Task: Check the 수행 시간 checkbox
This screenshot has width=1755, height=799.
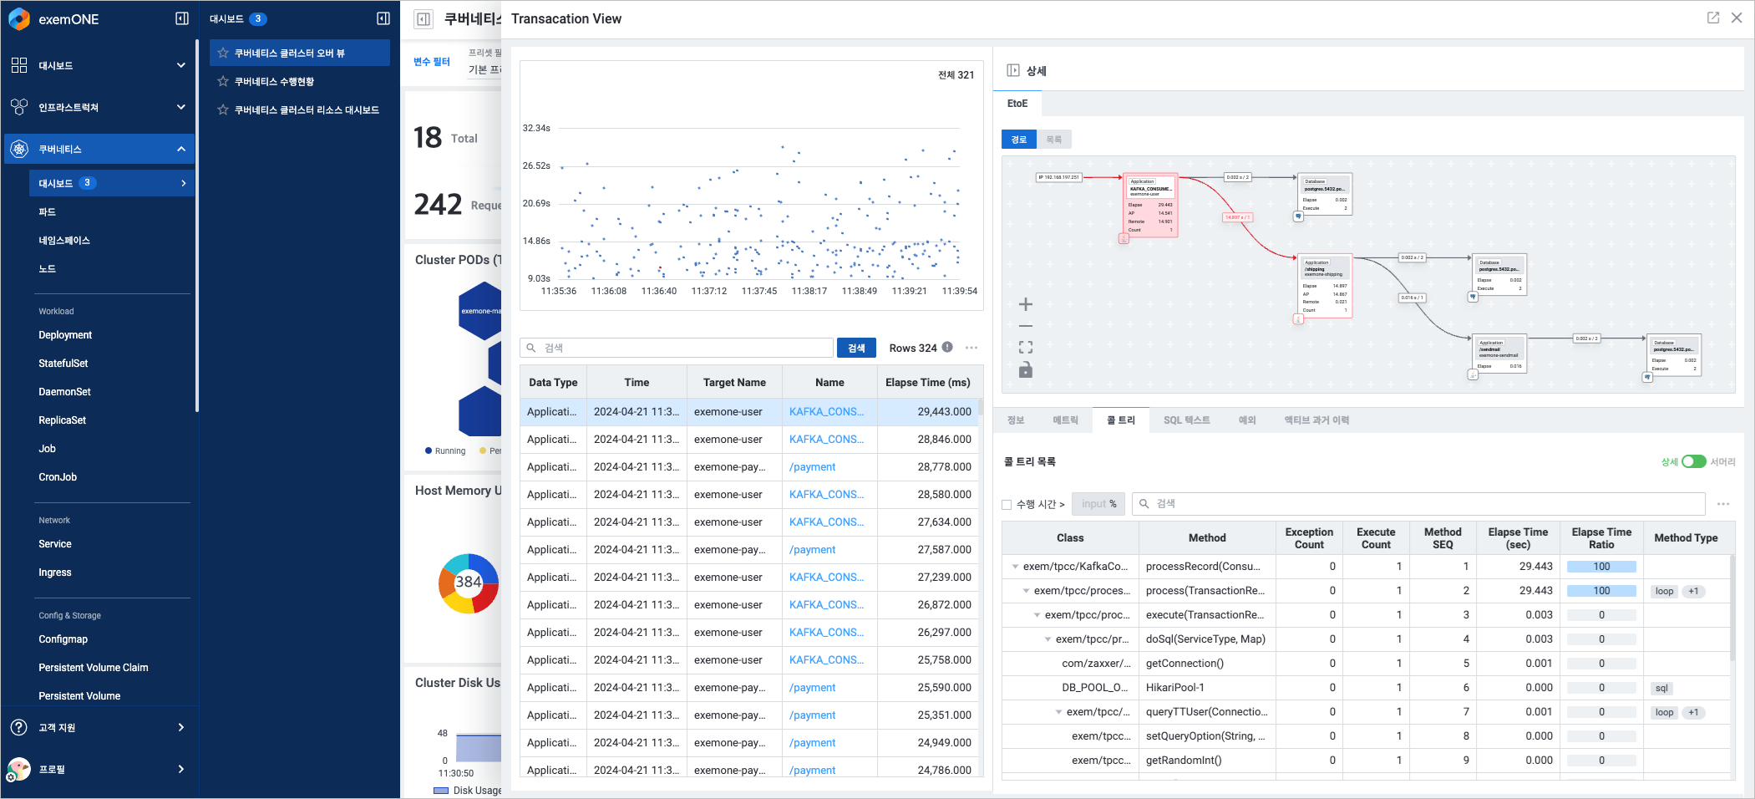Action: [1007, 504]
